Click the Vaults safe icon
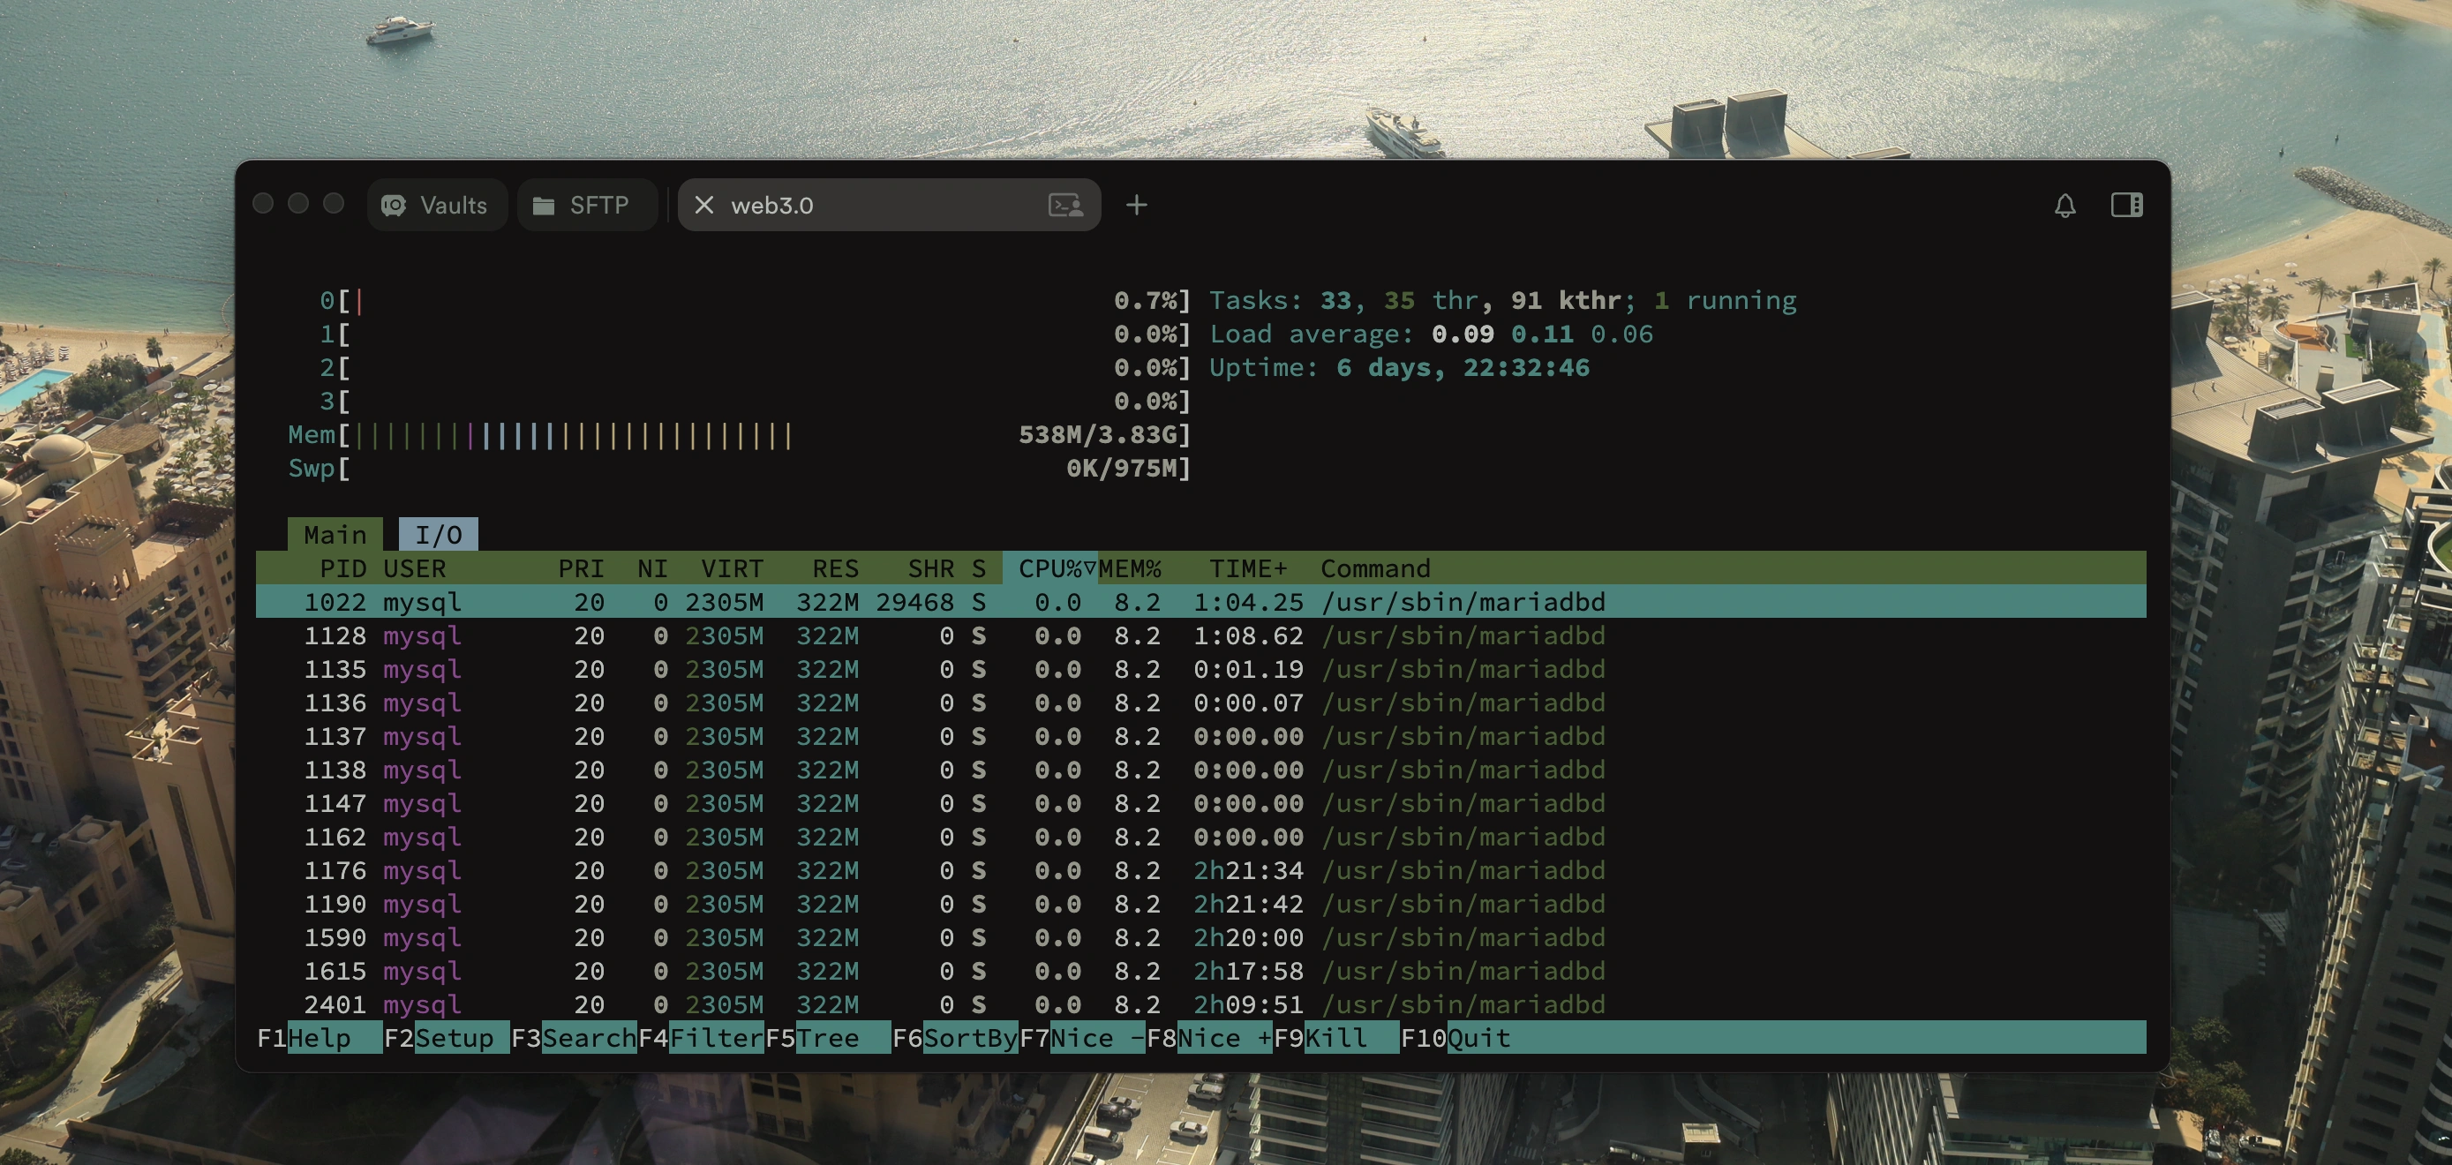 393,206
